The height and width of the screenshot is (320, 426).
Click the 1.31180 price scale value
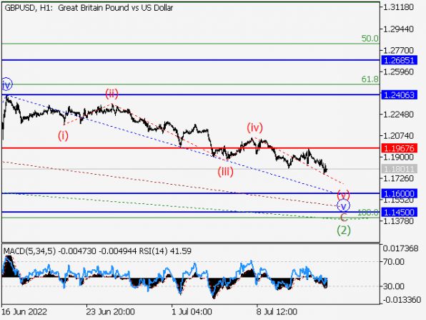coord(398,7)
